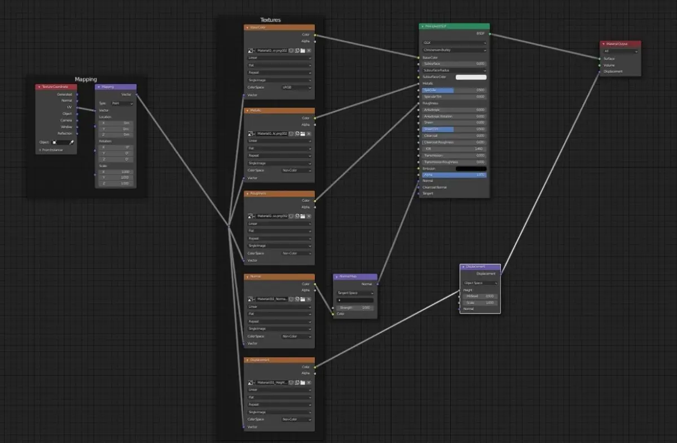Open Material Output target All dropdown
Screen dimensions: 677x443
click(620, 51)
